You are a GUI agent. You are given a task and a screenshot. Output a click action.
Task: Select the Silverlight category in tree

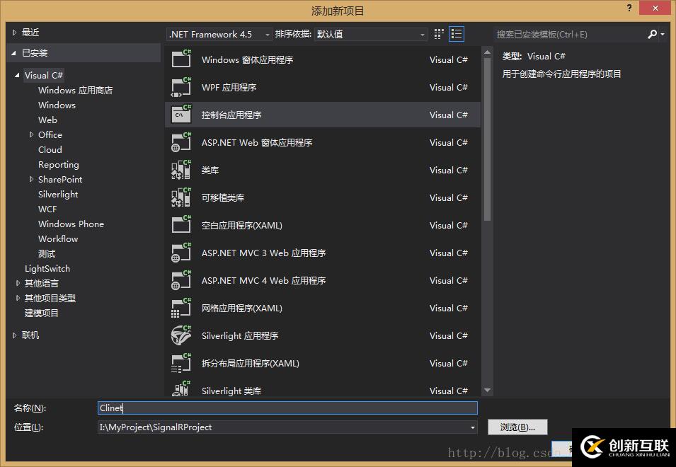tap(58, 195)
